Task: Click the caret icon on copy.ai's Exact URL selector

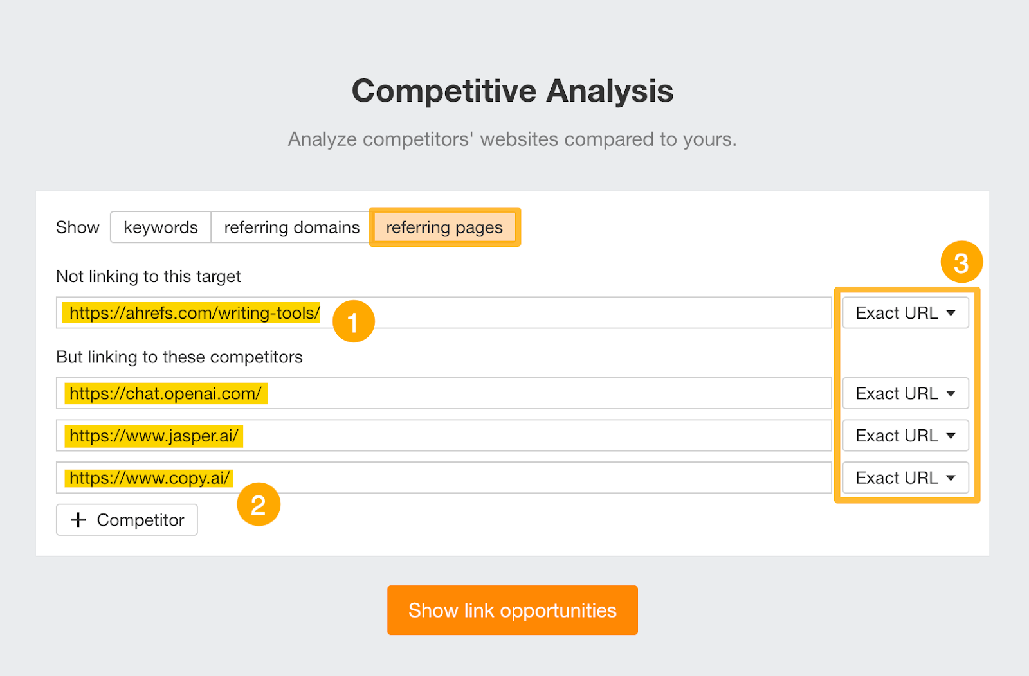Action: [951, 477]
